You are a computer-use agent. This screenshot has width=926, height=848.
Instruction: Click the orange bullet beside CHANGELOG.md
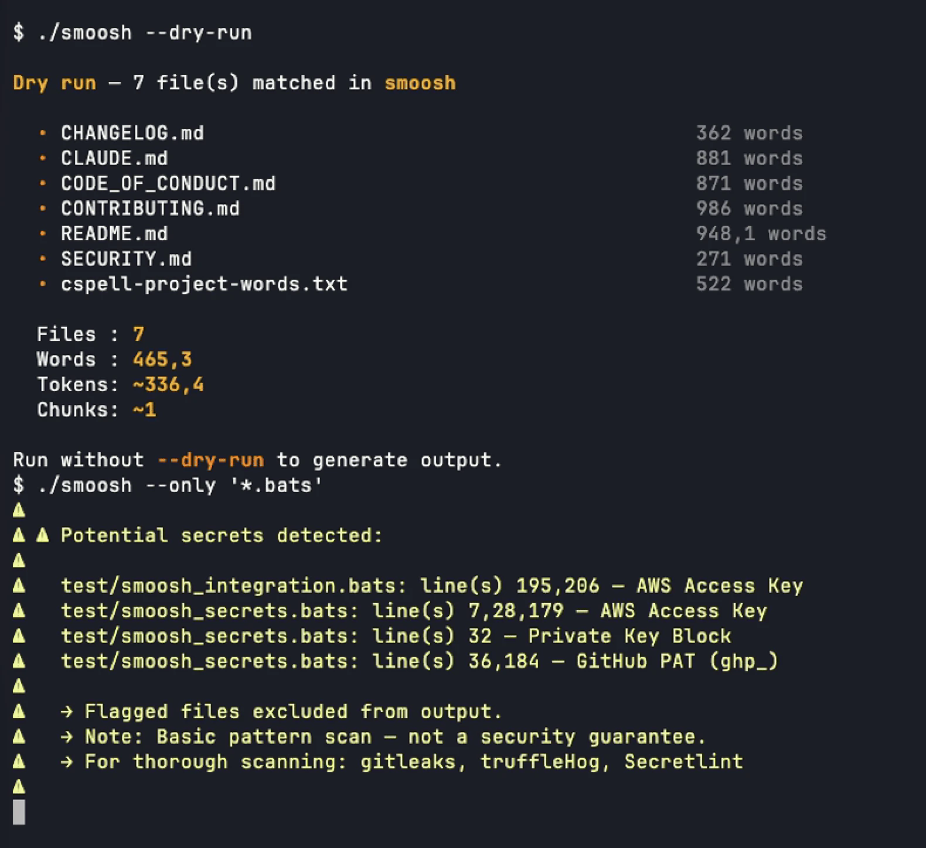[x=42, y=133]
